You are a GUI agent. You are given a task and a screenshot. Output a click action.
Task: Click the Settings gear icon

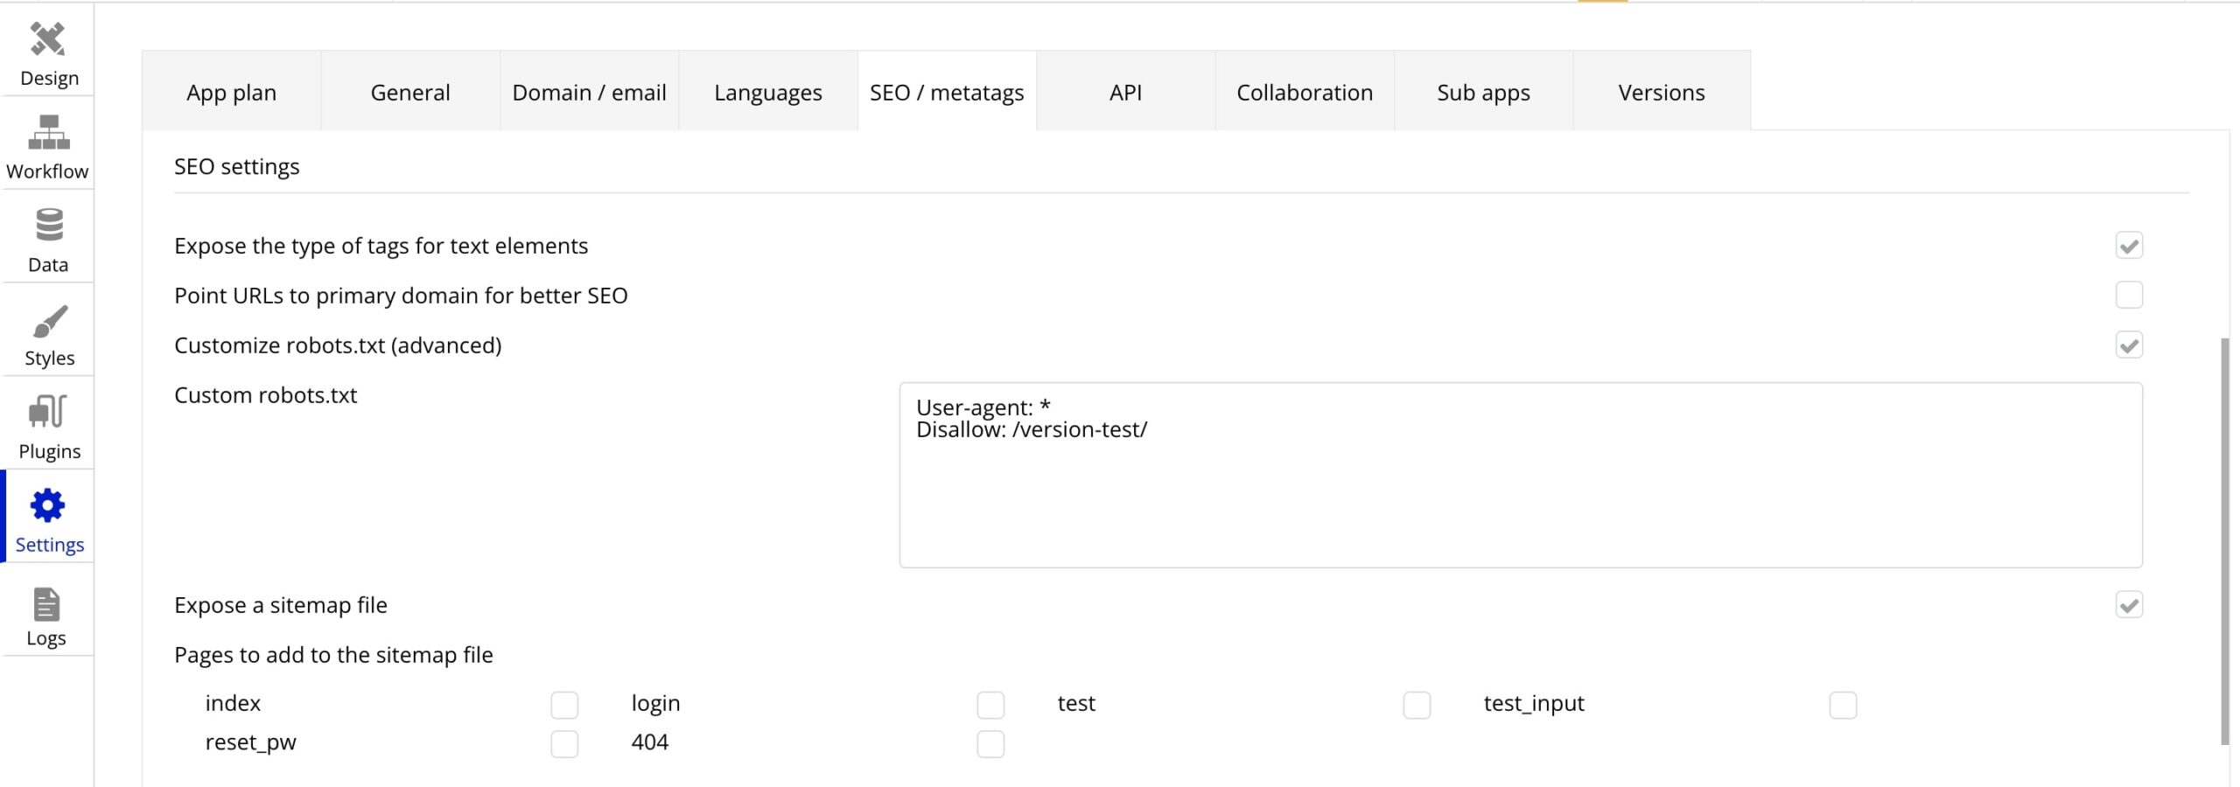click(x=48, y=506)
